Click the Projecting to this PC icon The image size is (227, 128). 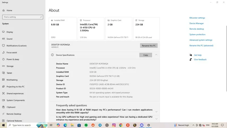(x=3, y=86)
